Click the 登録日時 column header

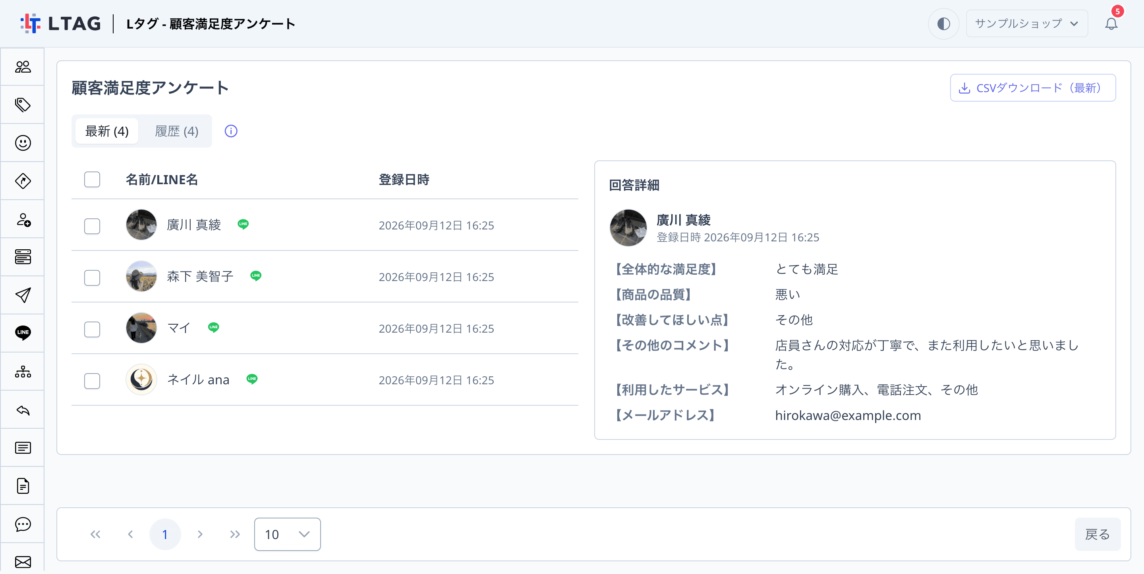[404, 180]
